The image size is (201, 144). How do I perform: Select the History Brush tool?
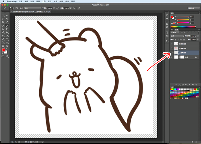coord(7,29)
